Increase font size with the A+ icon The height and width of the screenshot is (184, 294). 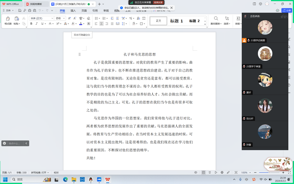coord(69,18)
